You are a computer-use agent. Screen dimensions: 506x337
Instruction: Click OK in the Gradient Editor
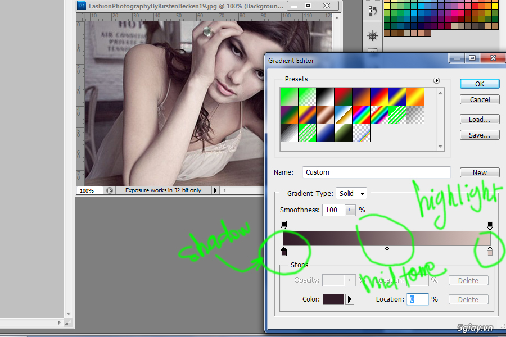(x=479, y=84)
